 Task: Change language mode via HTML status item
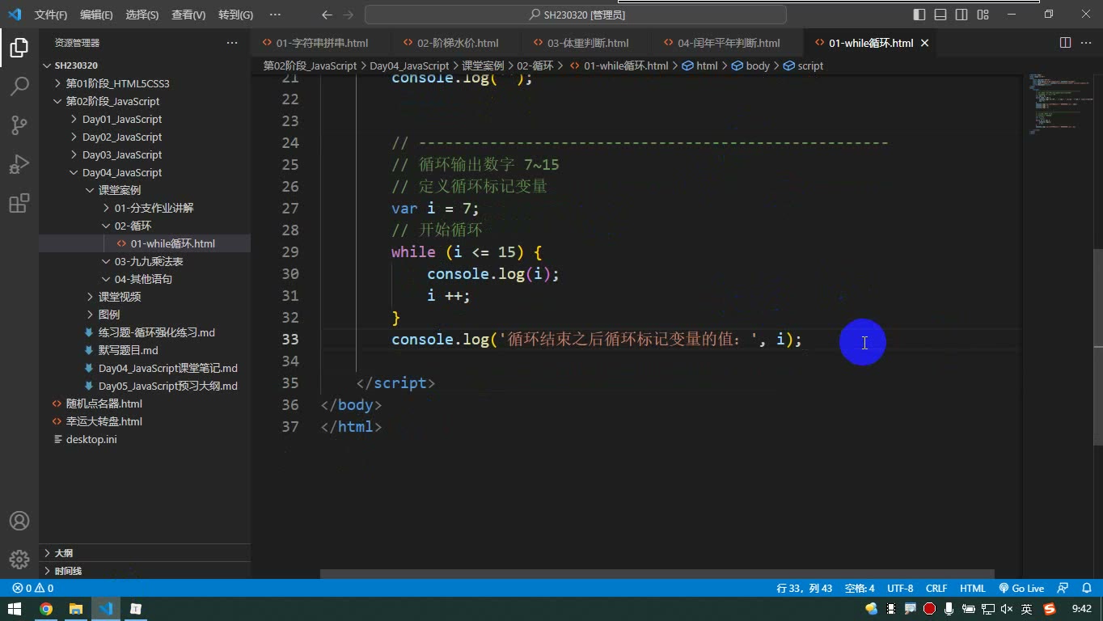[x=973, y=589]
